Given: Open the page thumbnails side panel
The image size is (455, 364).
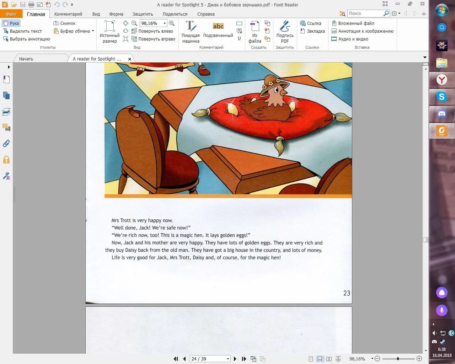Looking at the screenshot, I should 6,95.
